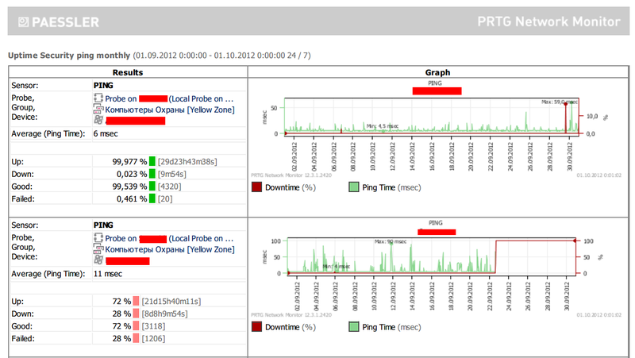Click green bar next to 99,539 % good
Image resolution: width=635 pixels, height=358 pixels.
coord(152,187)
